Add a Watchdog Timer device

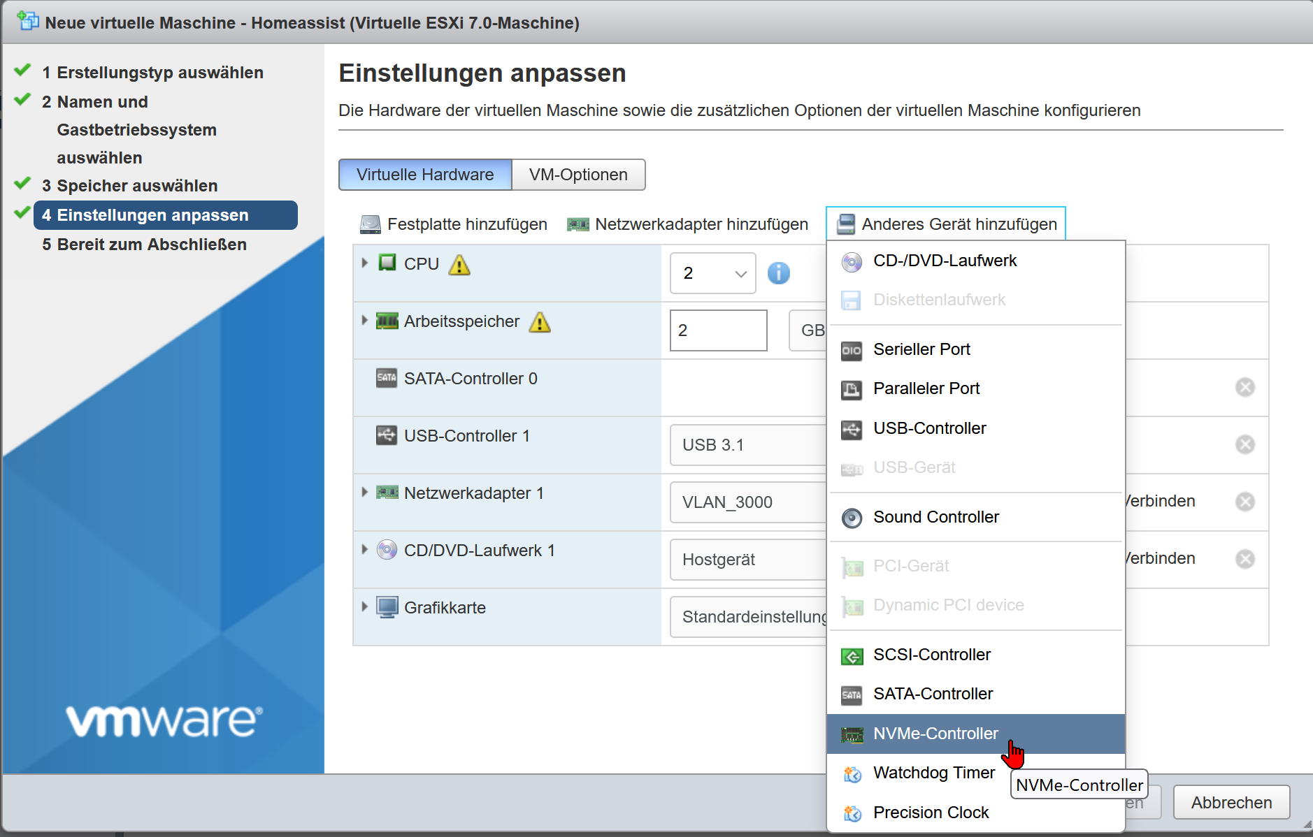pos(933,773)
